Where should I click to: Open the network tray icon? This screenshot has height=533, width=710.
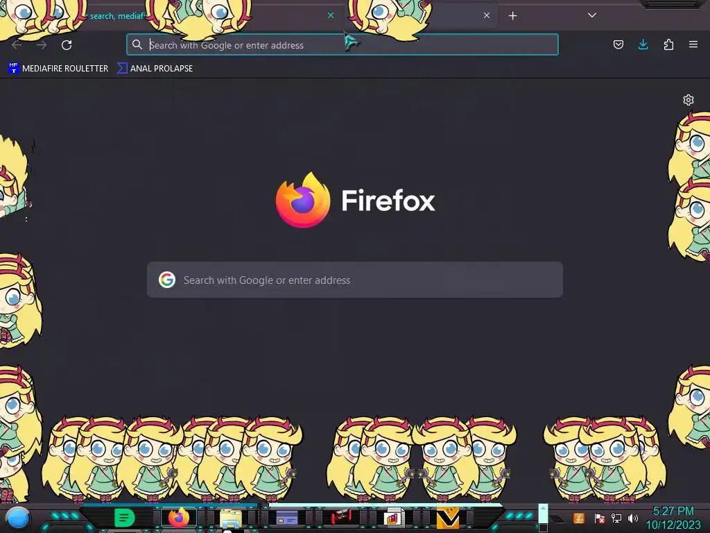pos(616,518)
